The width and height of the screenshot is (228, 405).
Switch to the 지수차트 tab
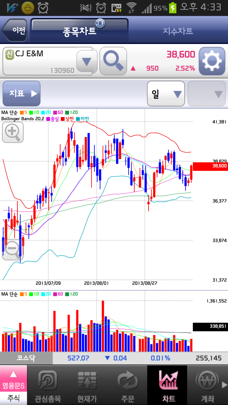pos(178,31)
